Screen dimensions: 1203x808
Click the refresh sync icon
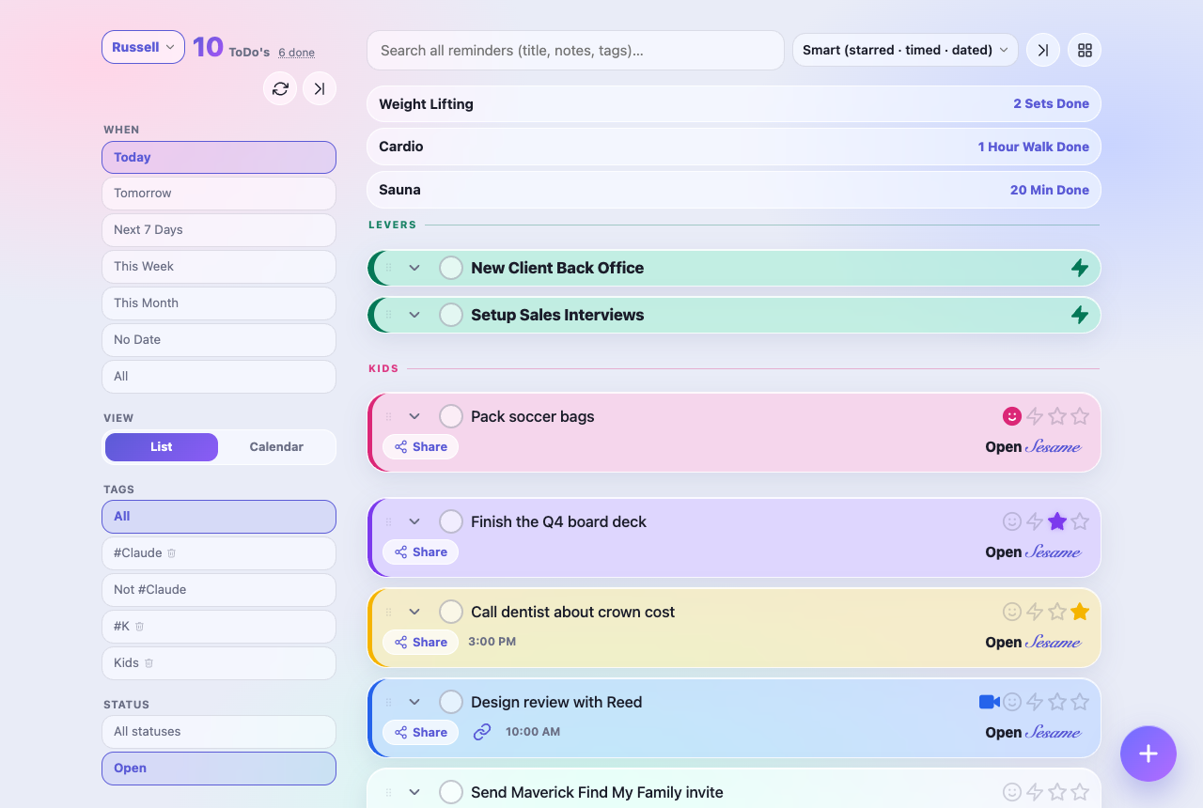[280, 88]
